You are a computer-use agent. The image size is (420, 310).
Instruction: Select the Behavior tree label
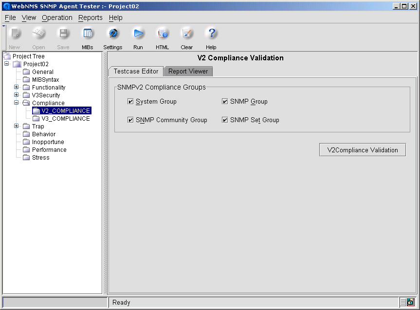point(44,134)
